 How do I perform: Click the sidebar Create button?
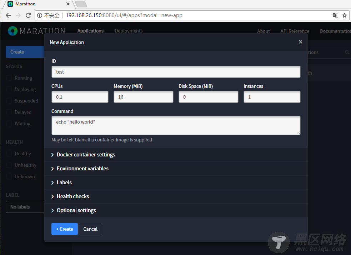point(25,52)
